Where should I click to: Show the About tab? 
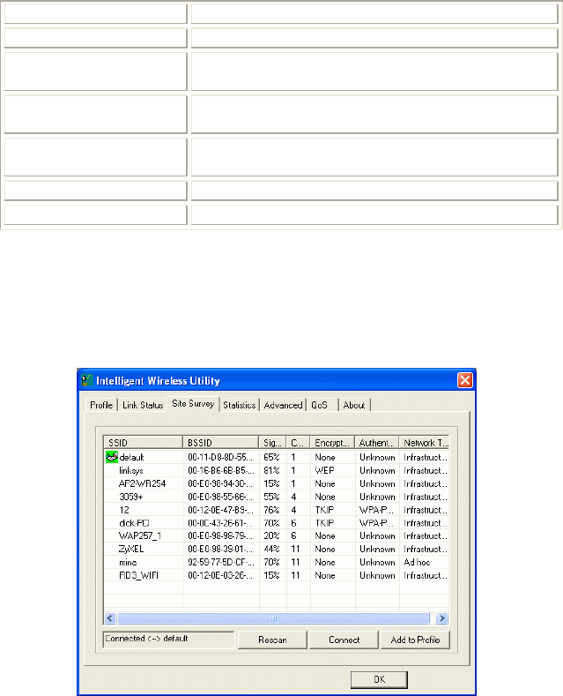[x=354, y=405]
